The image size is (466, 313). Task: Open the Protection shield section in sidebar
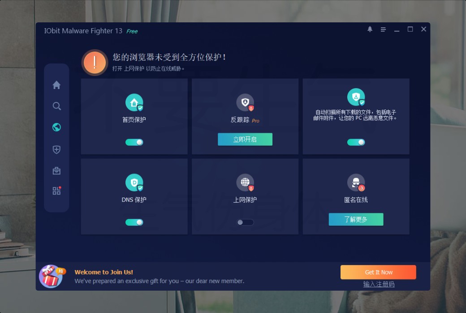pyautogui.click(x=56, y=149)
